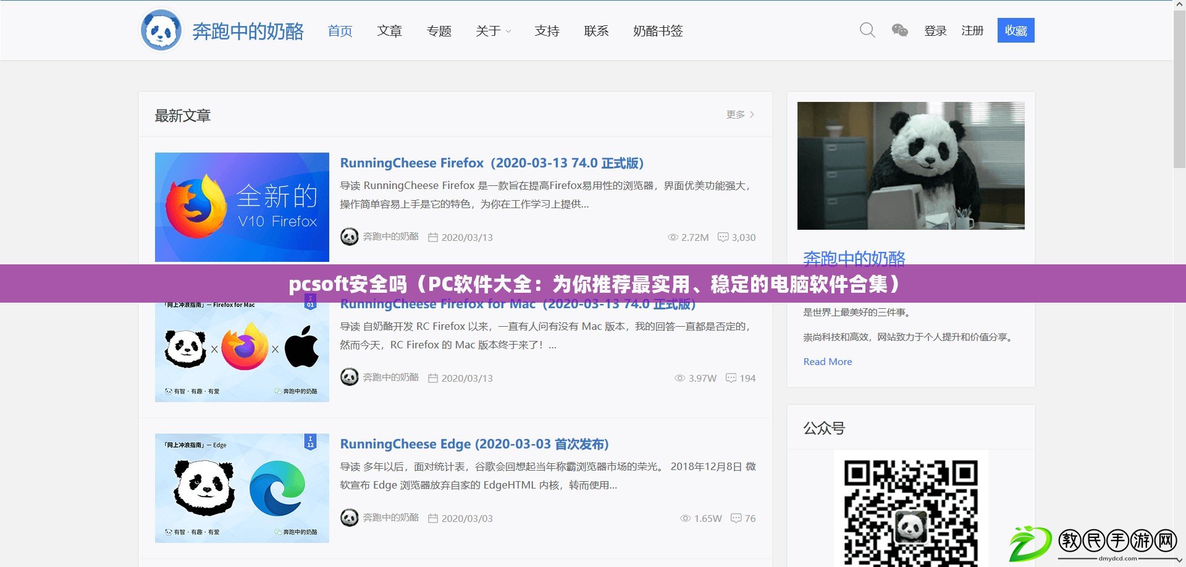
Task: Click the 奔跑中的奶酪 site title text
Action: click(x=248, y=31)
